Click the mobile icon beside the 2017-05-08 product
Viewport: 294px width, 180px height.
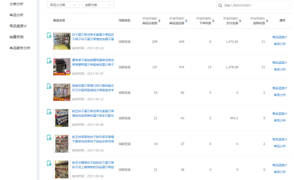(49, 112)
